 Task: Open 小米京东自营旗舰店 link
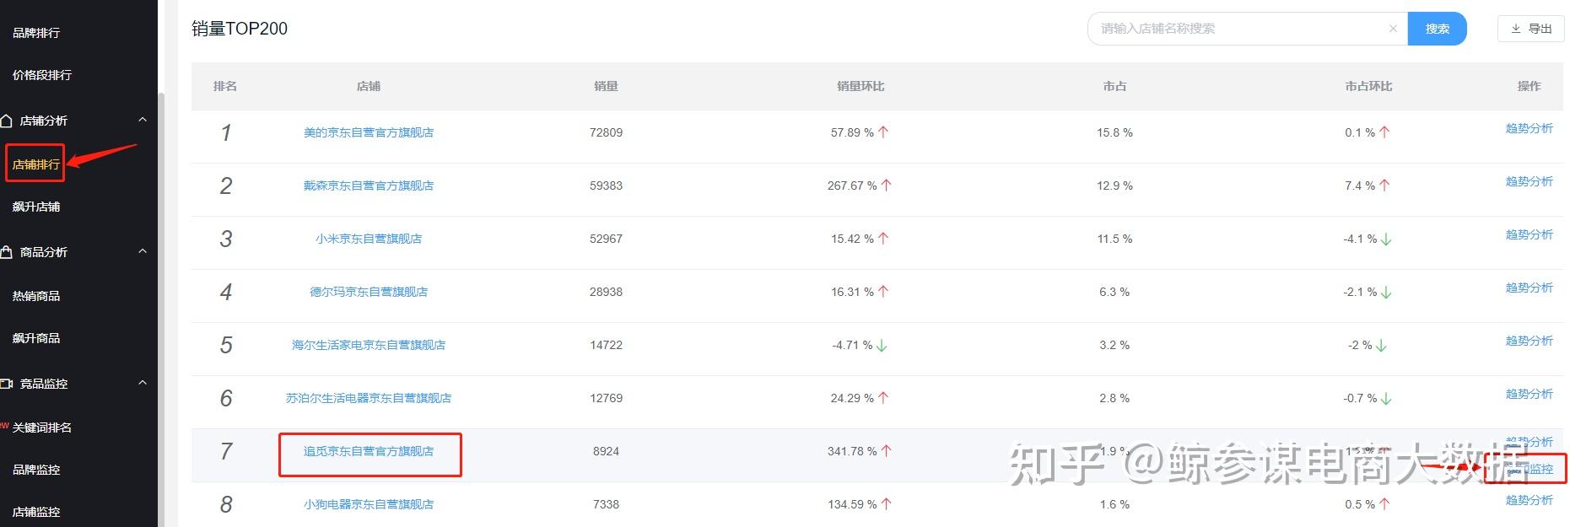[x=369, y=239]
